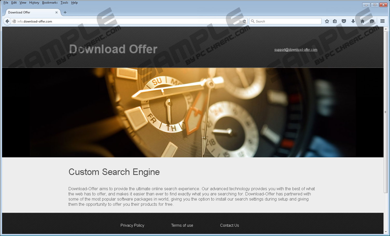390x236 pixels.
Task: Open the Privacy Policy link
Action: coord(132,225)
